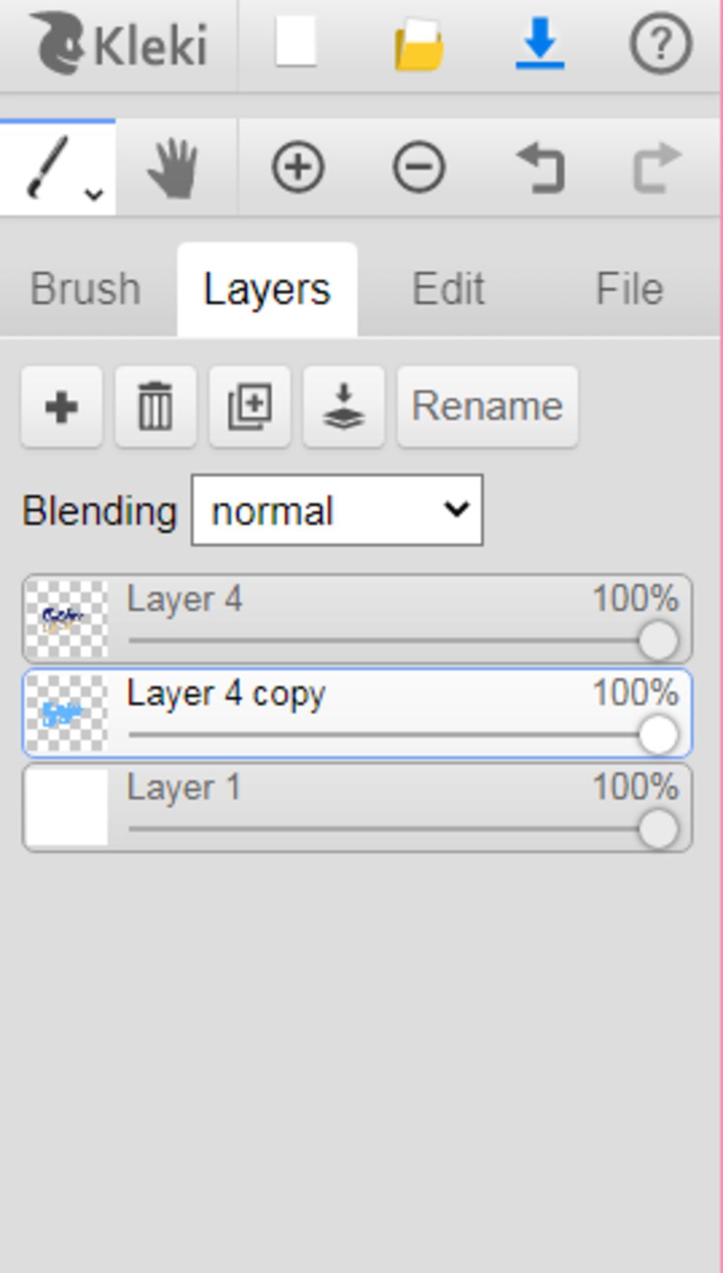The image size is (723, 1273).
Task: Switch to the Brush tab
Action: [x=85, y=288]
